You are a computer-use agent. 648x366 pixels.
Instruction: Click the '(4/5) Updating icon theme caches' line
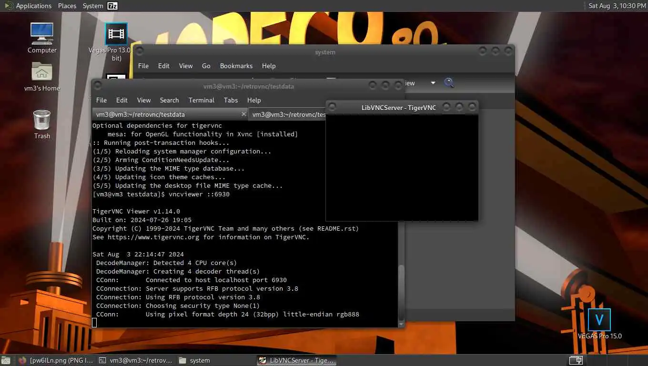[159, 177]
